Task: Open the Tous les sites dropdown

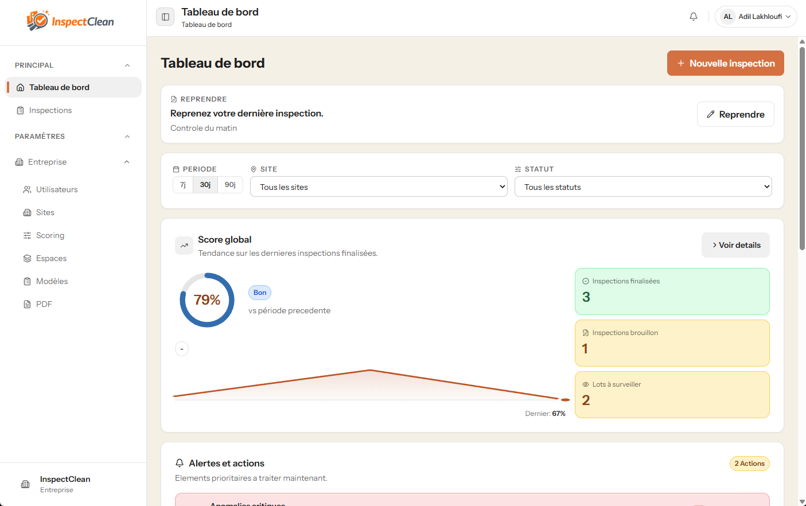Action: [x=379, y=187]
